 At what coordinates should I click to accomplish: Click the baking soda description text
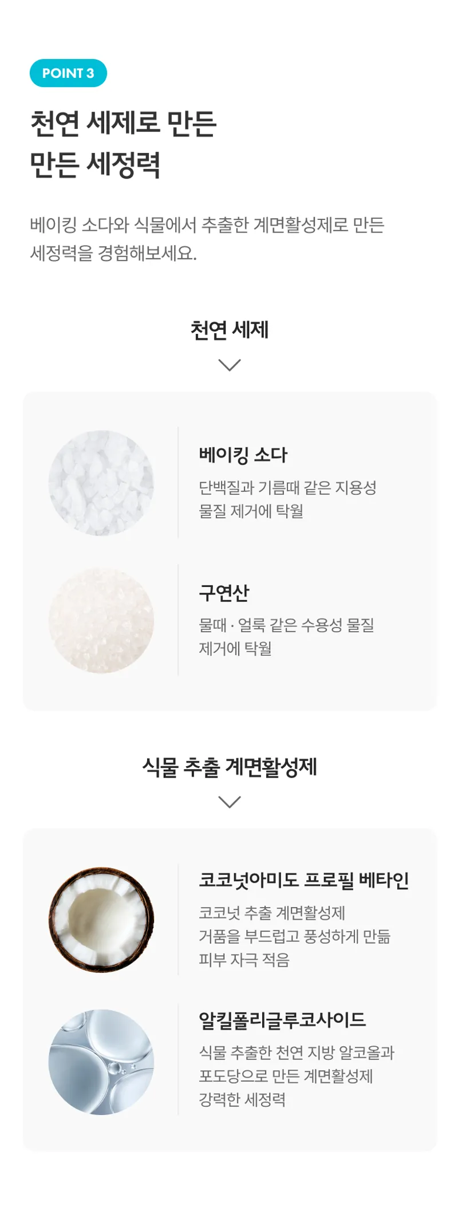coord(287,499)
